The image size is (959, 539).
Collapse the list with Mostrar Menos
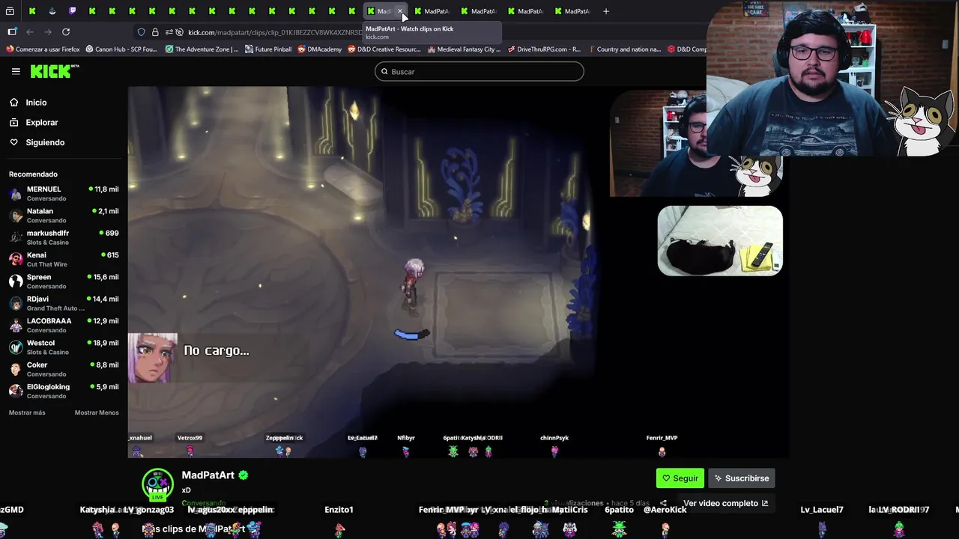97,412
